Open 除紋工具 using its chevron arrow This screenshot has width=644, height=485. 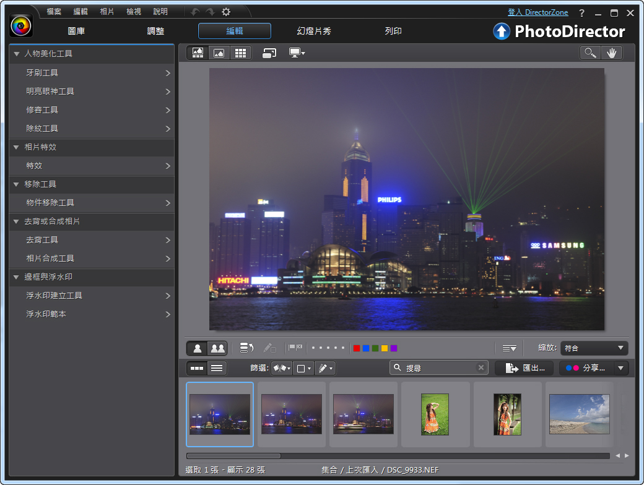168,129
